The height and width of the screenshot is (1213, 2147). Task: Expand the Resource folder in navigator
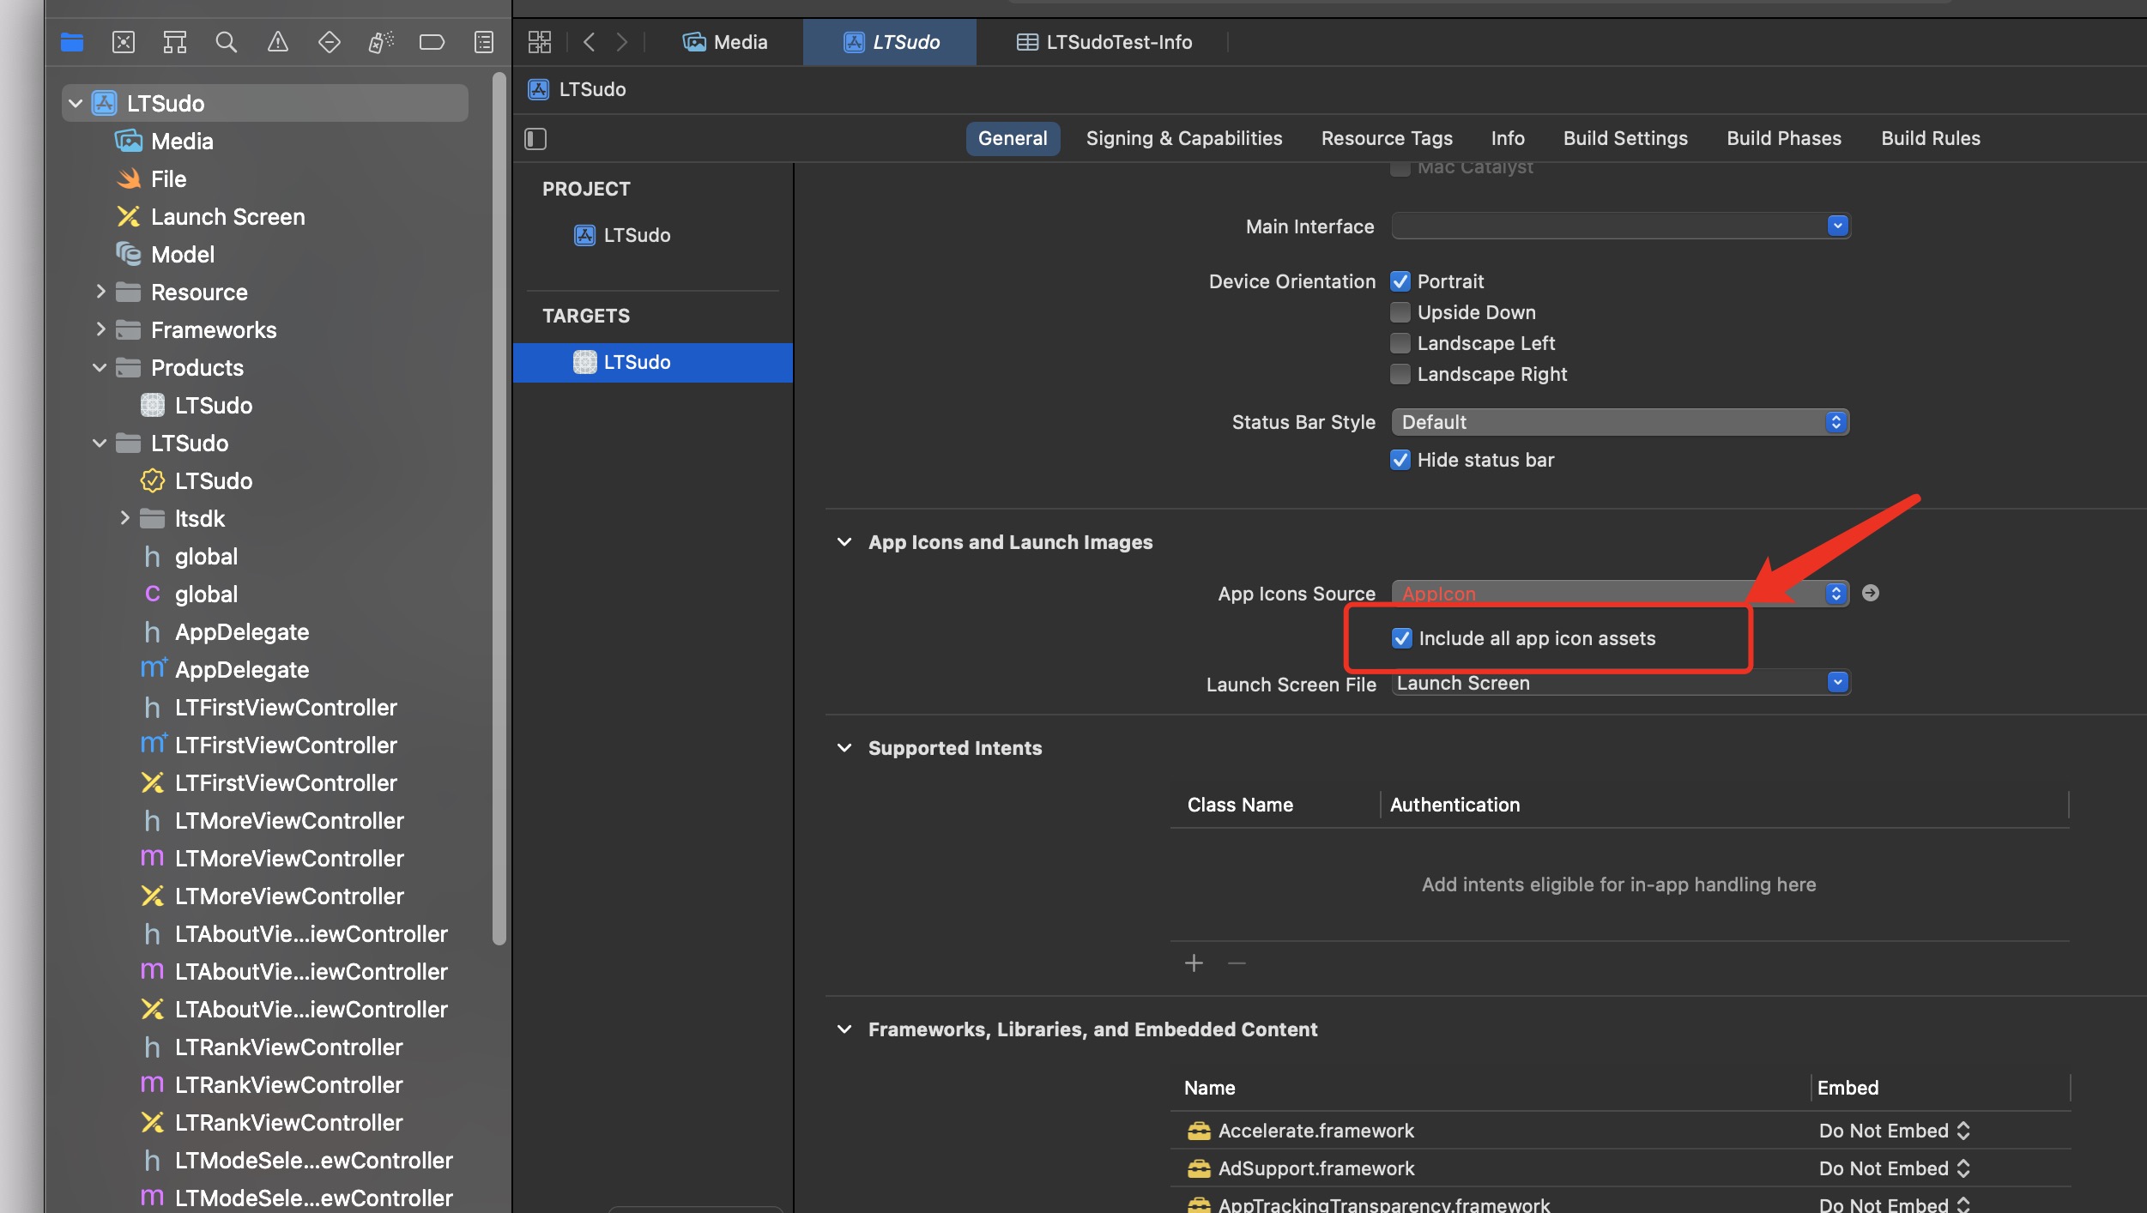(x=100, y=293)
